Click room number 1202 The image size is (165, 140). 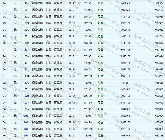click(26, 43)
